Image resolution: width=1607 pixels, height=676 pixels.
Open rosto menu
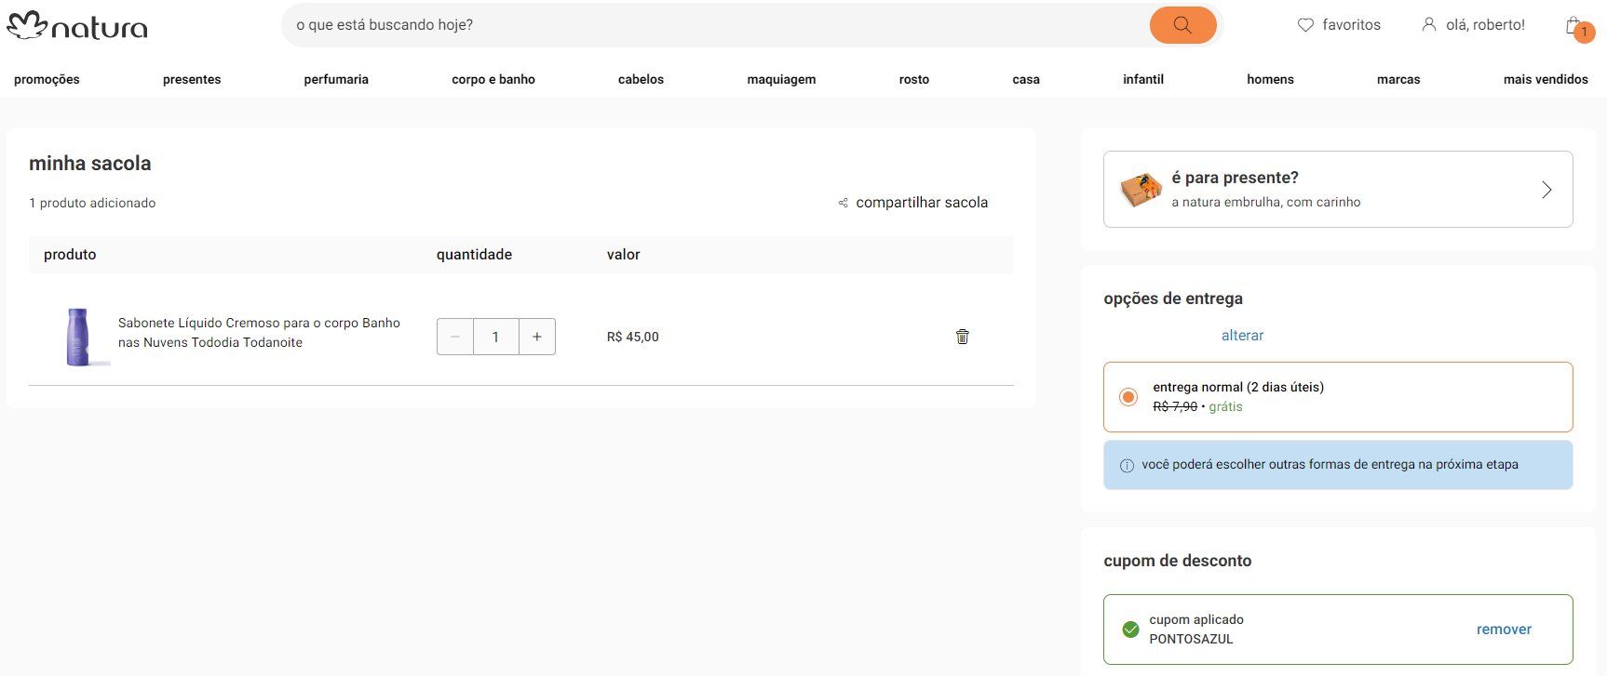tap(914, 79)
